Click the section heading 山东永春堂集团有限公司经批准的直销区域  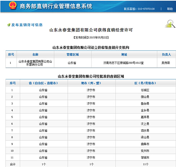pyautogui.click(x=91, y=76)
